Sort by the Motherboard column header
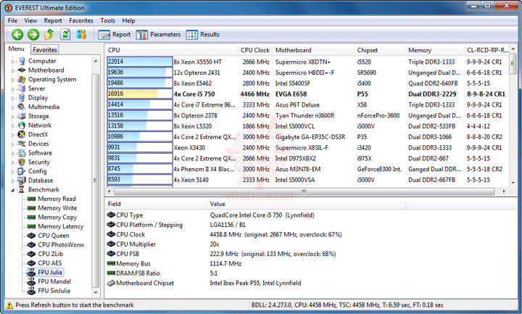 point(313,50)
